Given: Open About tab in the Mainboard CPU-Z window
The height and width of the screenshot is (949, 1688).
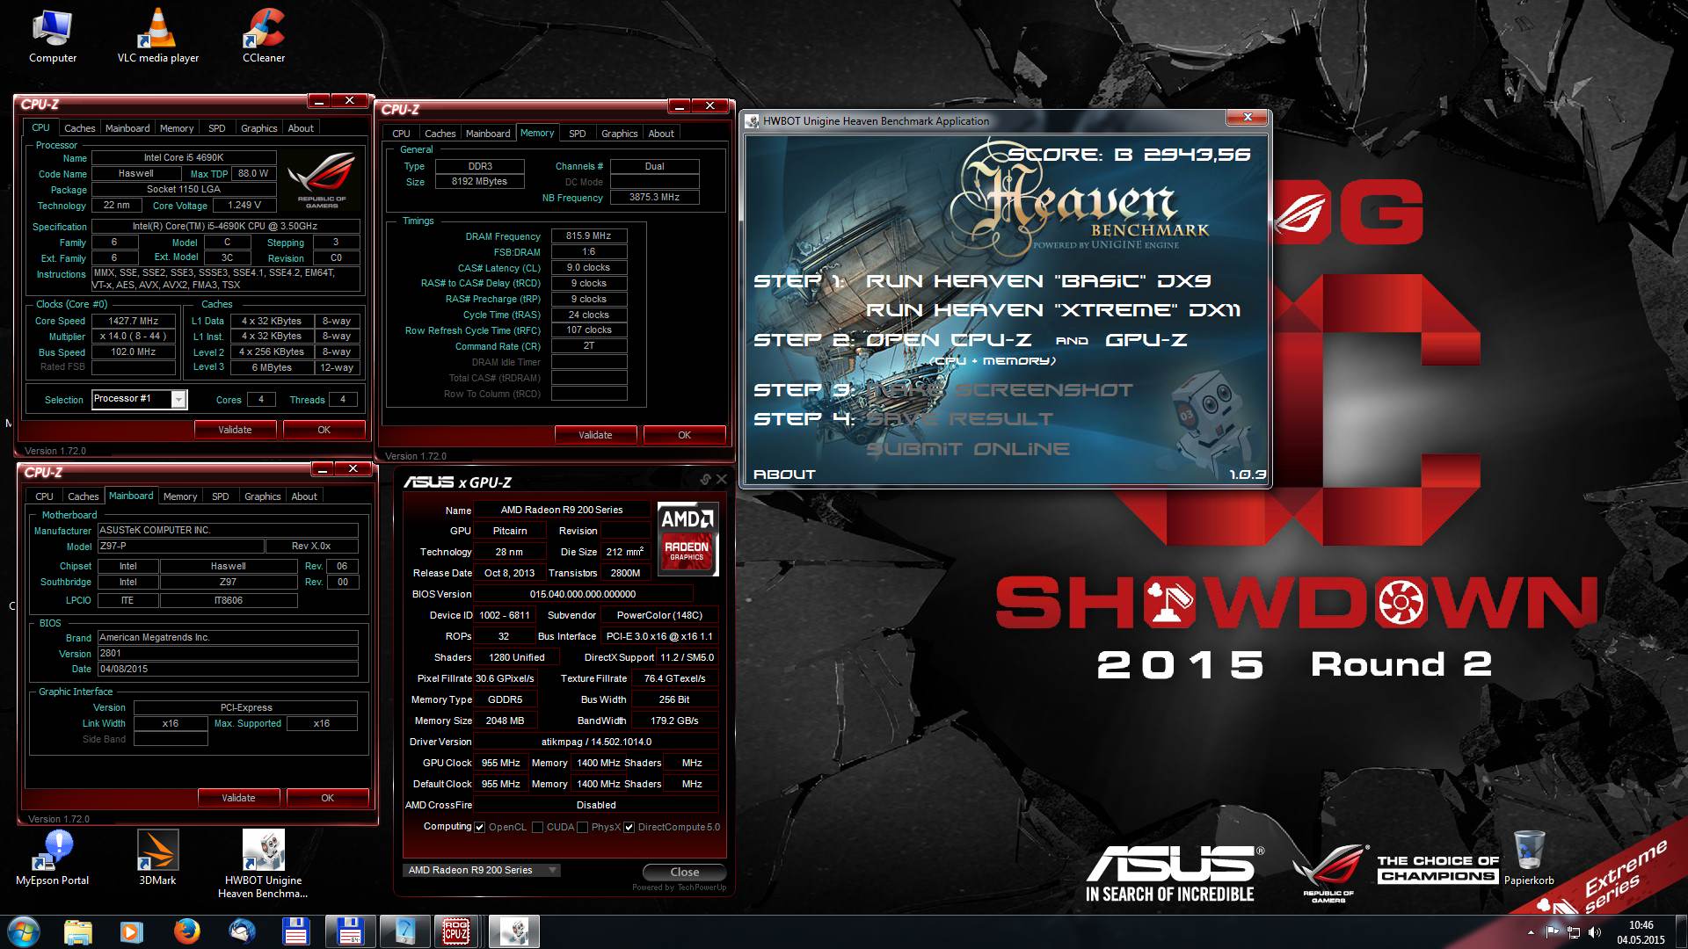Looking at the screenshot, I should click(x=304, y=496).
